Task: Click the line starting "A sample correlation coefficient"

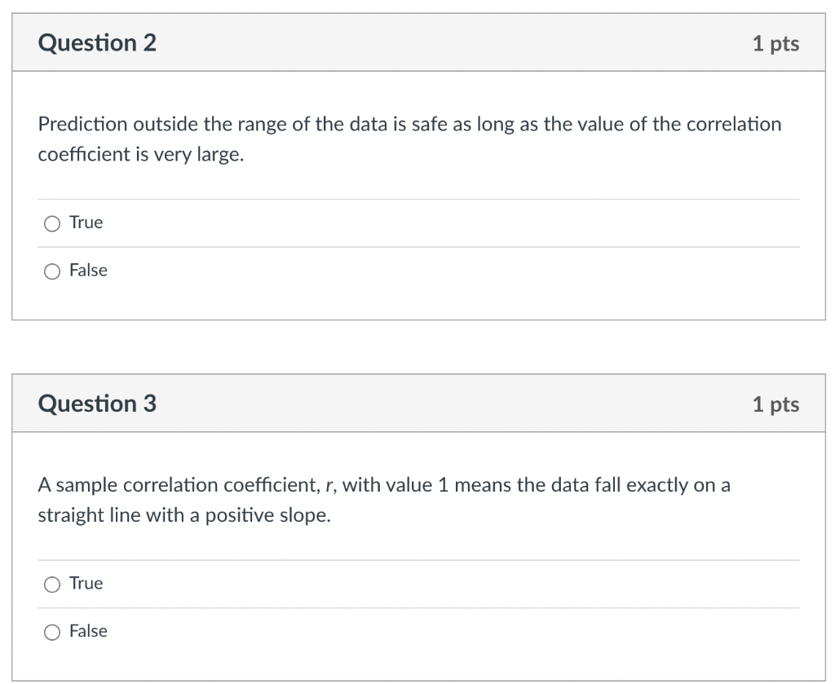Action: 384,486
